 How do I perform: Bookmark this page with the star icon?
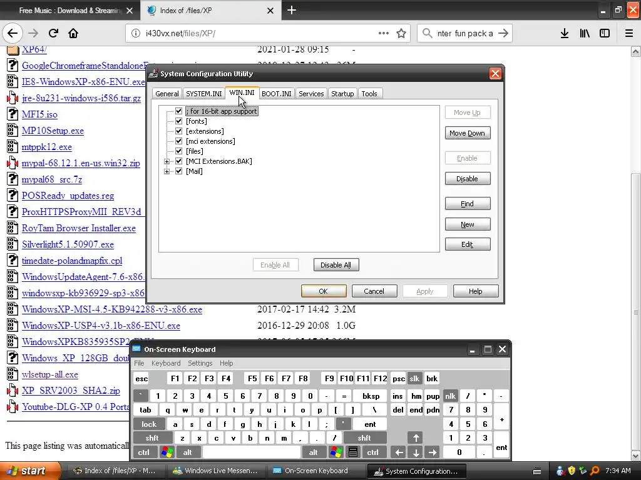[401, 33]
